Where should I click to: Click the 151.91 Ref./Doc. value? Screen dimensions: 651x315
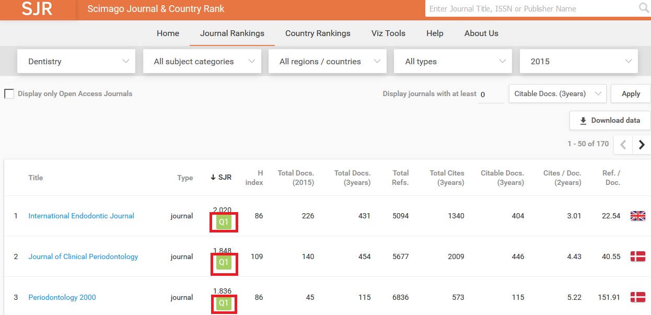609,297
